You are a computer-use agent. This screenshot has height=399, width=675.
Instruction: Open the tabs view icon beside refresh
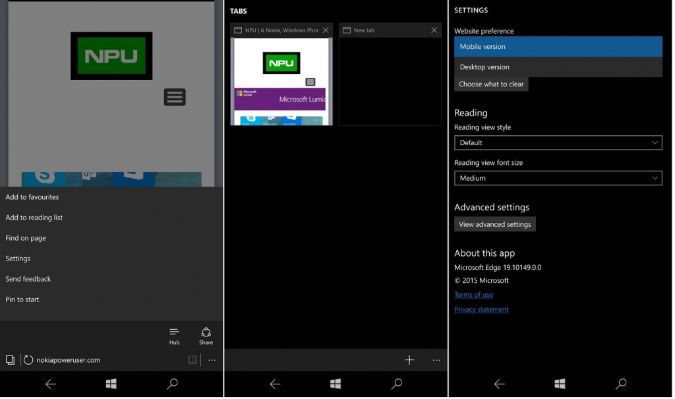pos(10,360)
